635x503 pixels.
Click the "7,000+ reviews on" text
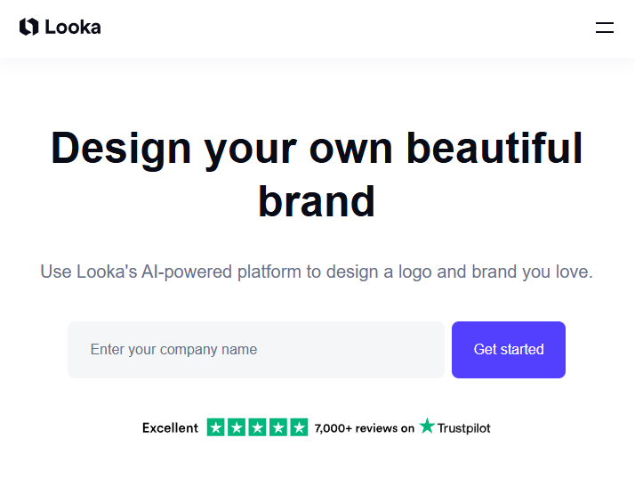pos(365,428)
